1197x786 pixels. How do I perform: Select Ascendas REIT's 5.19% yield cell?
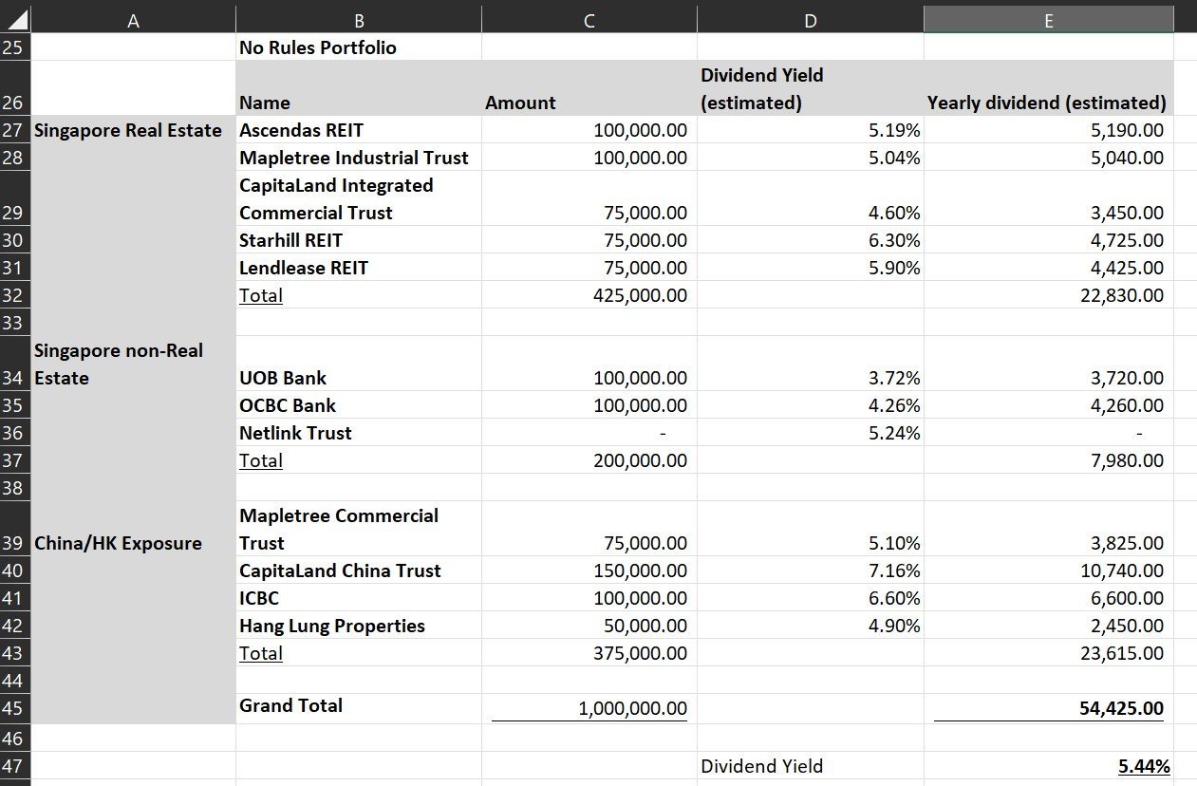811,131
